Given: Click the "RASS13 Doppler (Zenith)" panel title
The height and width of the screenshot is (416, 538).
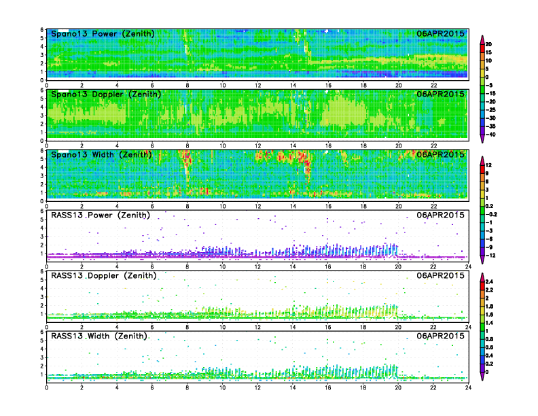Looking at the screenshot, I should point(104,275).
